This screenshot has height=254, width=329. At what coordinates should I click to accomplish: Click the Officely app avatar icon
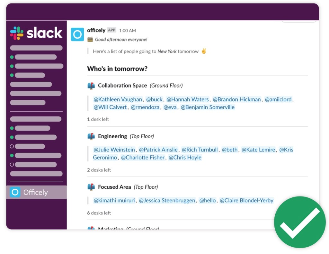click(x=77, y=34)
